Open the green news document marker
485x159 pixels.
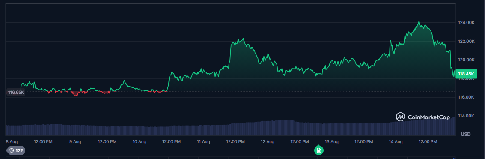coord(319,150)
